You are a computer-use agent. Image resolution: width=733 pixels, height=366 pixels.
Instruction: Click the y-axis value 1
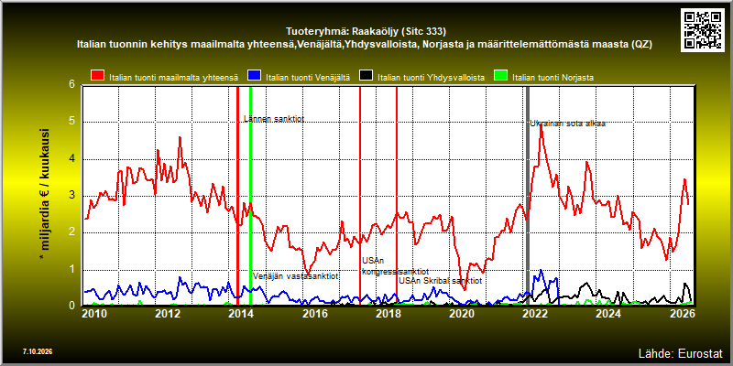[x=72, y=269]
